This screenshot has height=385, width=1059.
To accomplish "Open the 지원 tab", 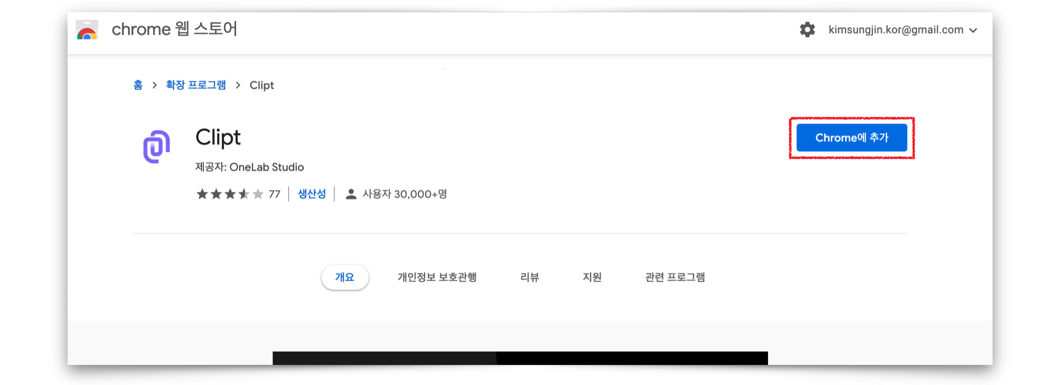I will click(x=592, y=277).
